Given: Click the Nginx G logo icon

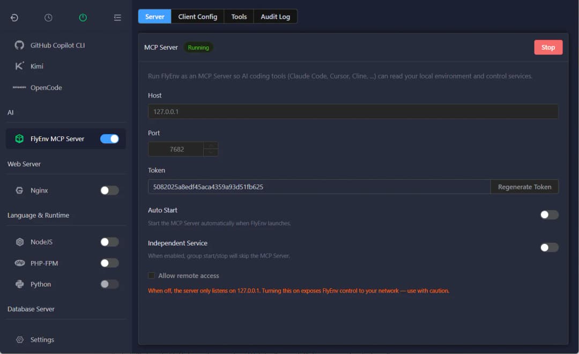Looking at the screenshot, I should pyautogui.click(x=19, y=190).
